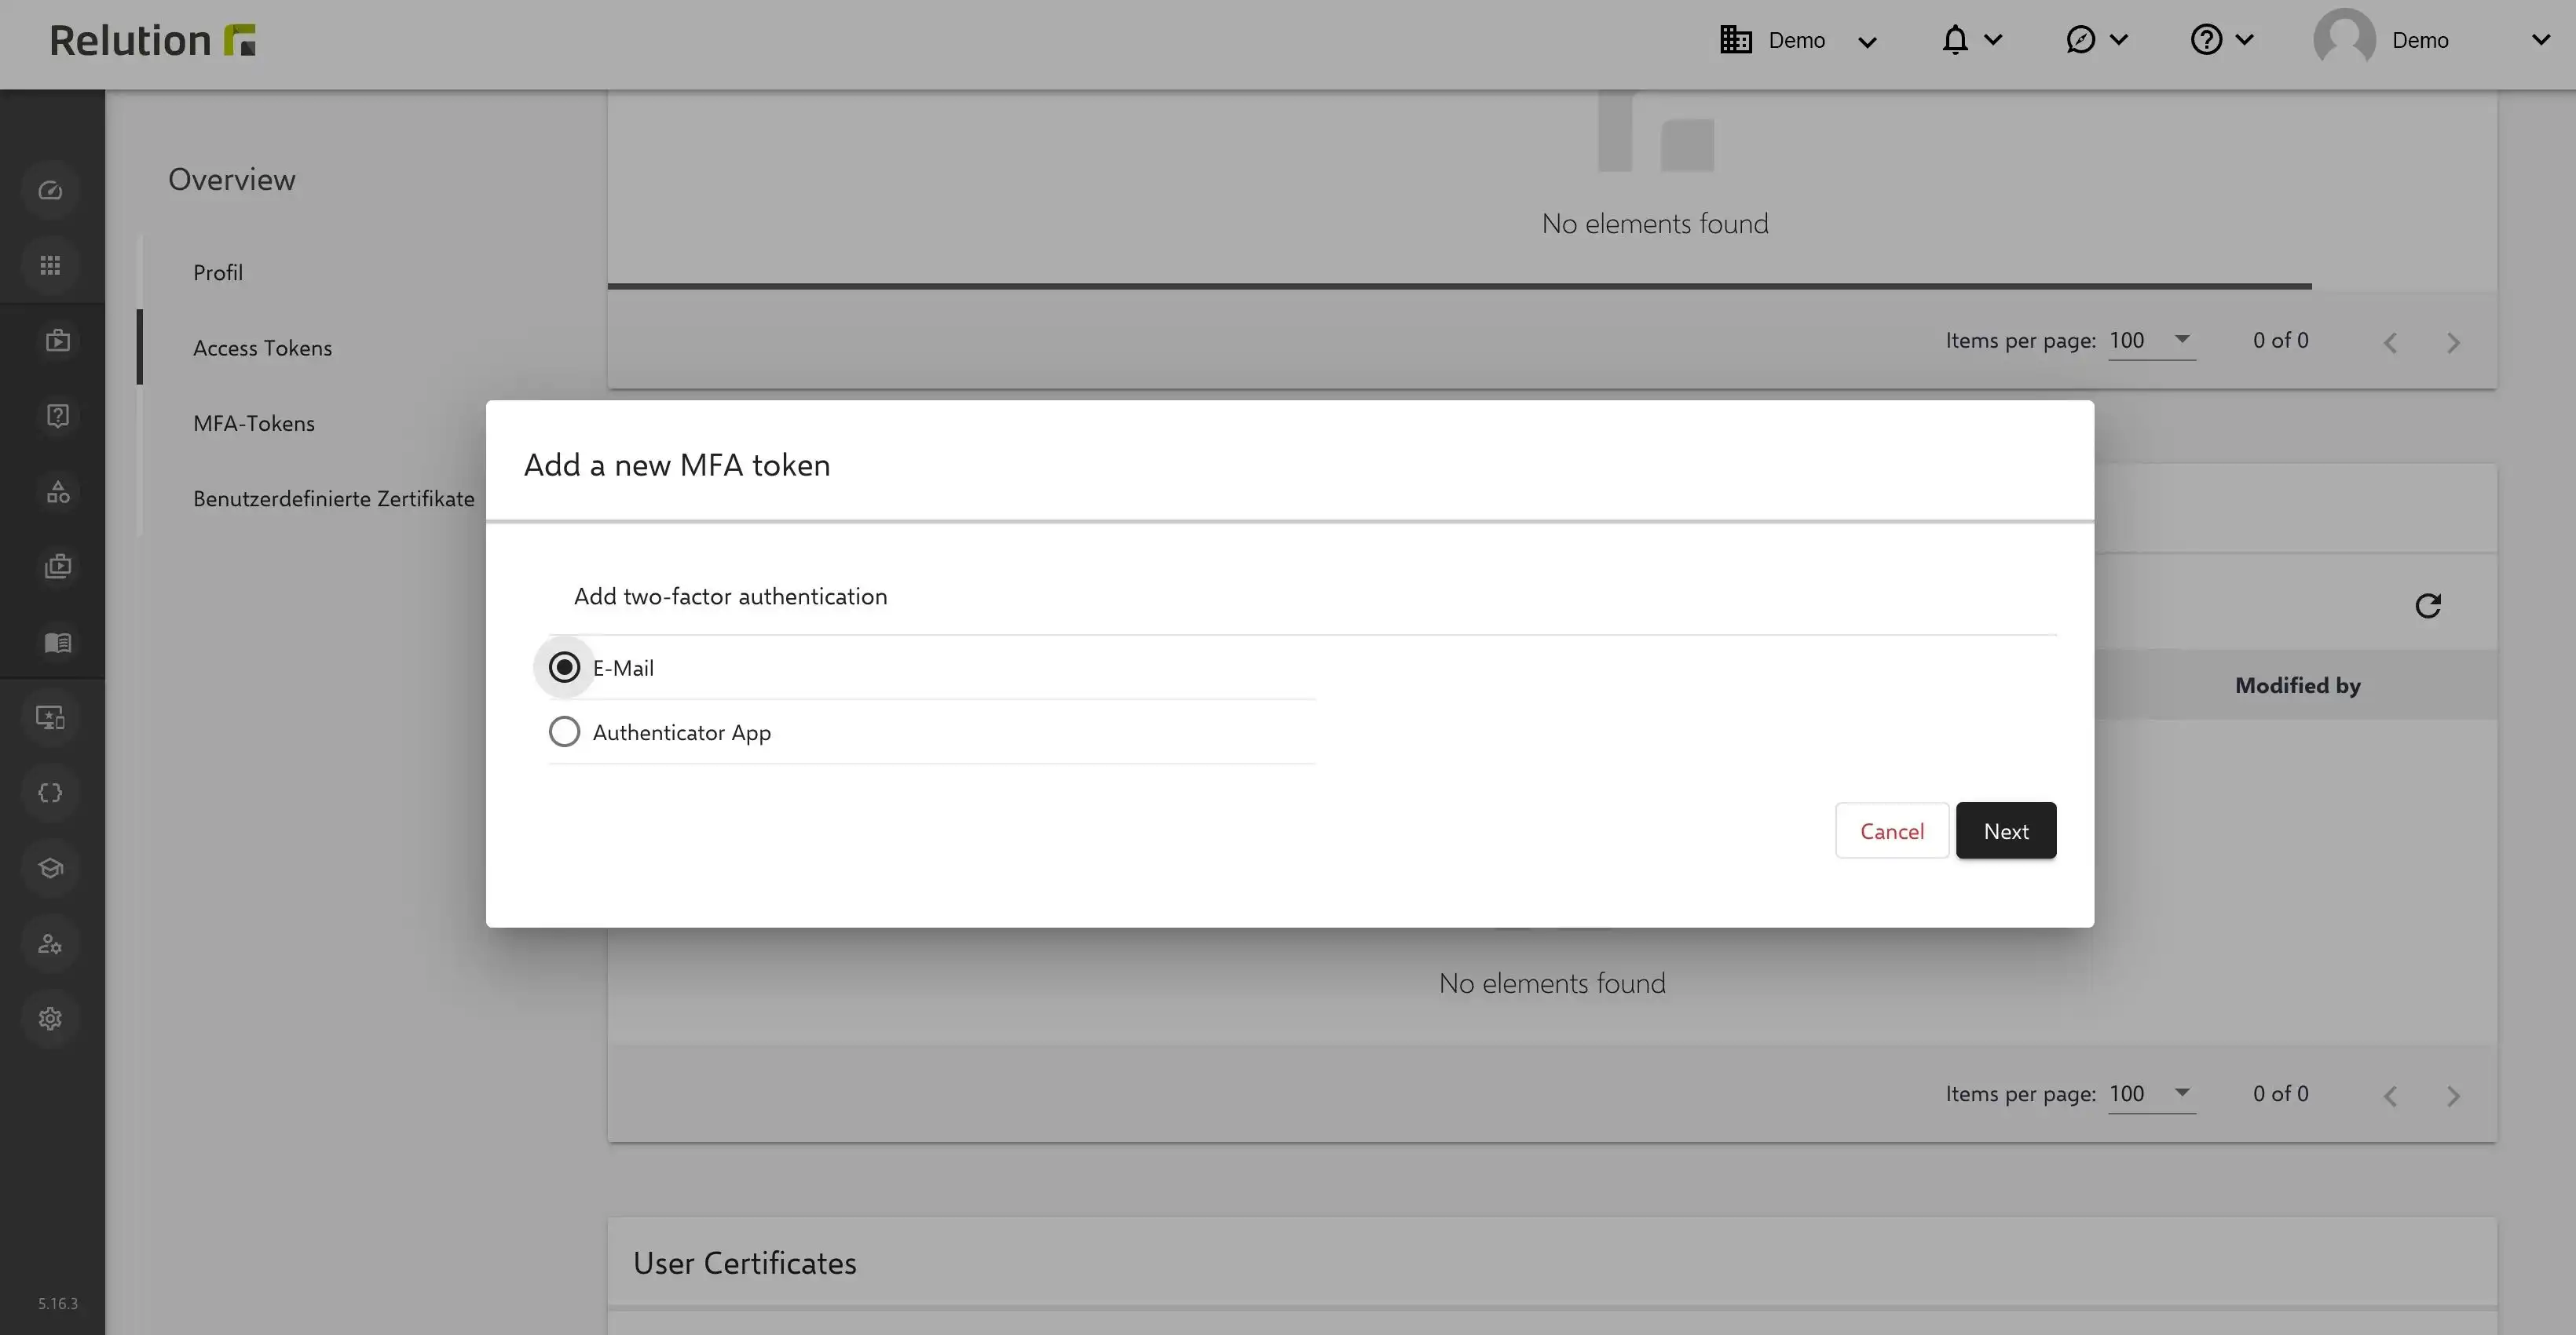Go to next page in upper paginator
Image resolution: width=2576 pixels, height=1335 pixels.
(2453, 343)
